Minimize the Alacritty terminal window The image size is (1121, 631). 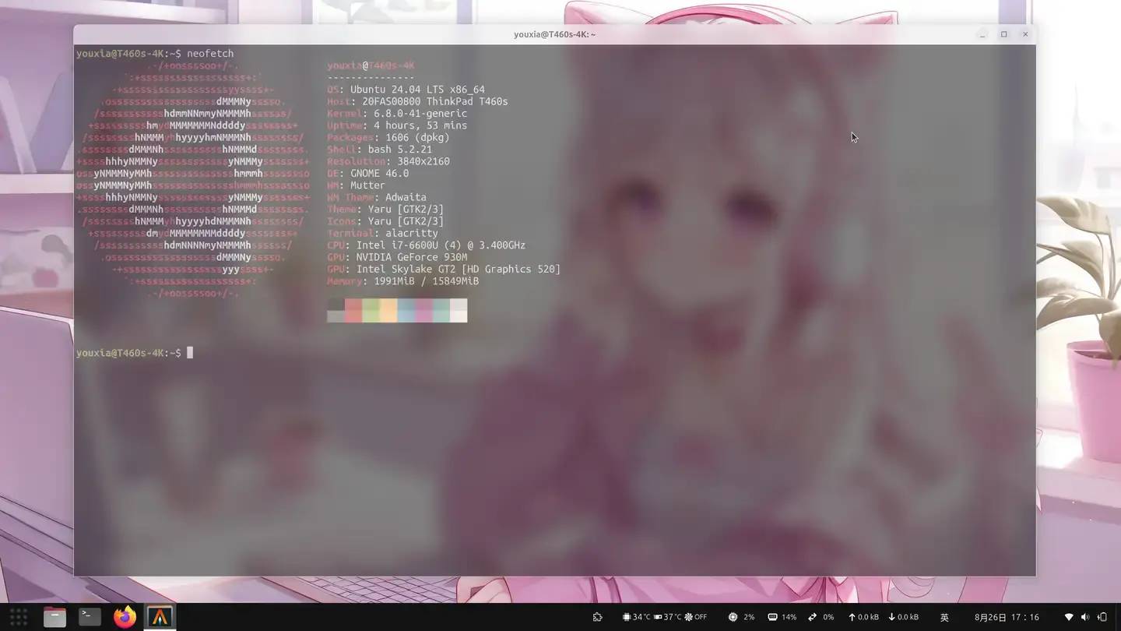982,34
